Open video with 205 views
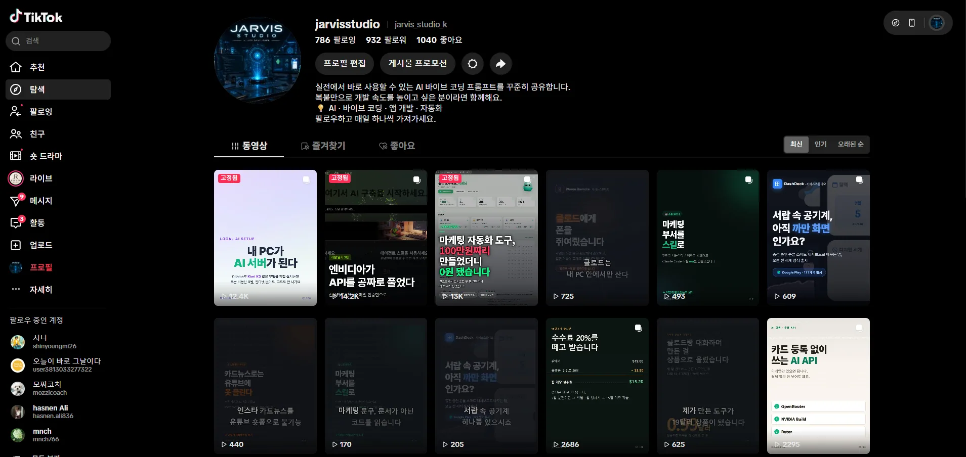The width and height of the screenshot is (966, 457). [x=486, y=386]
